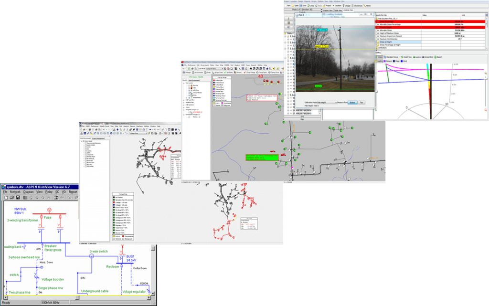Click the Project icon in pole analysis toolbar

tap(324, 6)
